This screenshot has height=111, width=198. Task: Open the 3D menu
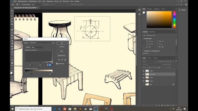(61, 1)
